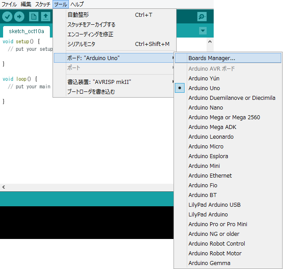This screenshot has height=269, width=283.
Task: Expand the ボード: "Arduino Uno" submenu
Action: click(x=114, y=58)
